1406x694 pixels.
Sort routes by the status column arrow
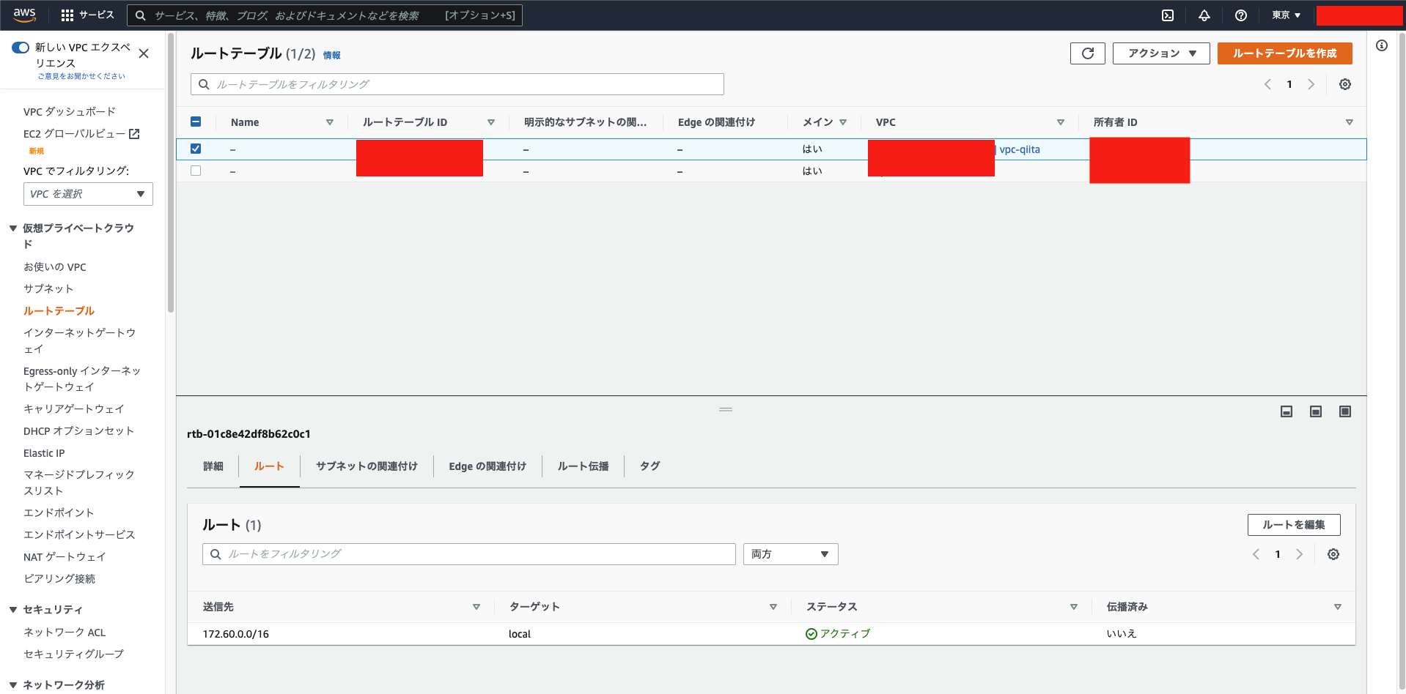[x=1074, y=607]
